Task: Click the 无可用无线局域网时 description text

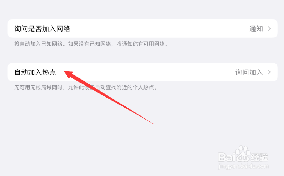Action: [38, 87]
